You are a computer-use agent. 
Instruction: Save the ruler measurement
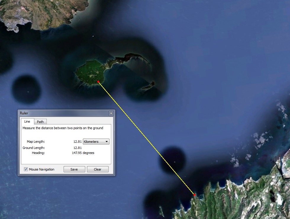click(74, 169)
